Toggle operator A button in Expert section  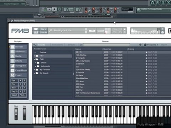tap(21, 81)
